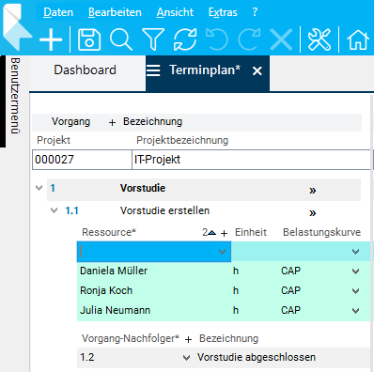Image resolution: width=374 pixels, height=372 pixels.
Task: Click the application logo in the corner
Action: (x=16, y=27)
